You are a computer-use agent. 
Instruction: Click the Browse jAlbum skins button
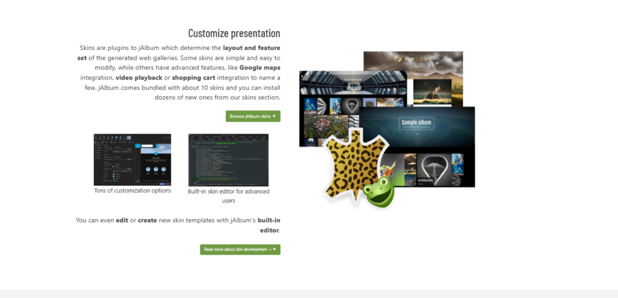click(x=253, y=116)
